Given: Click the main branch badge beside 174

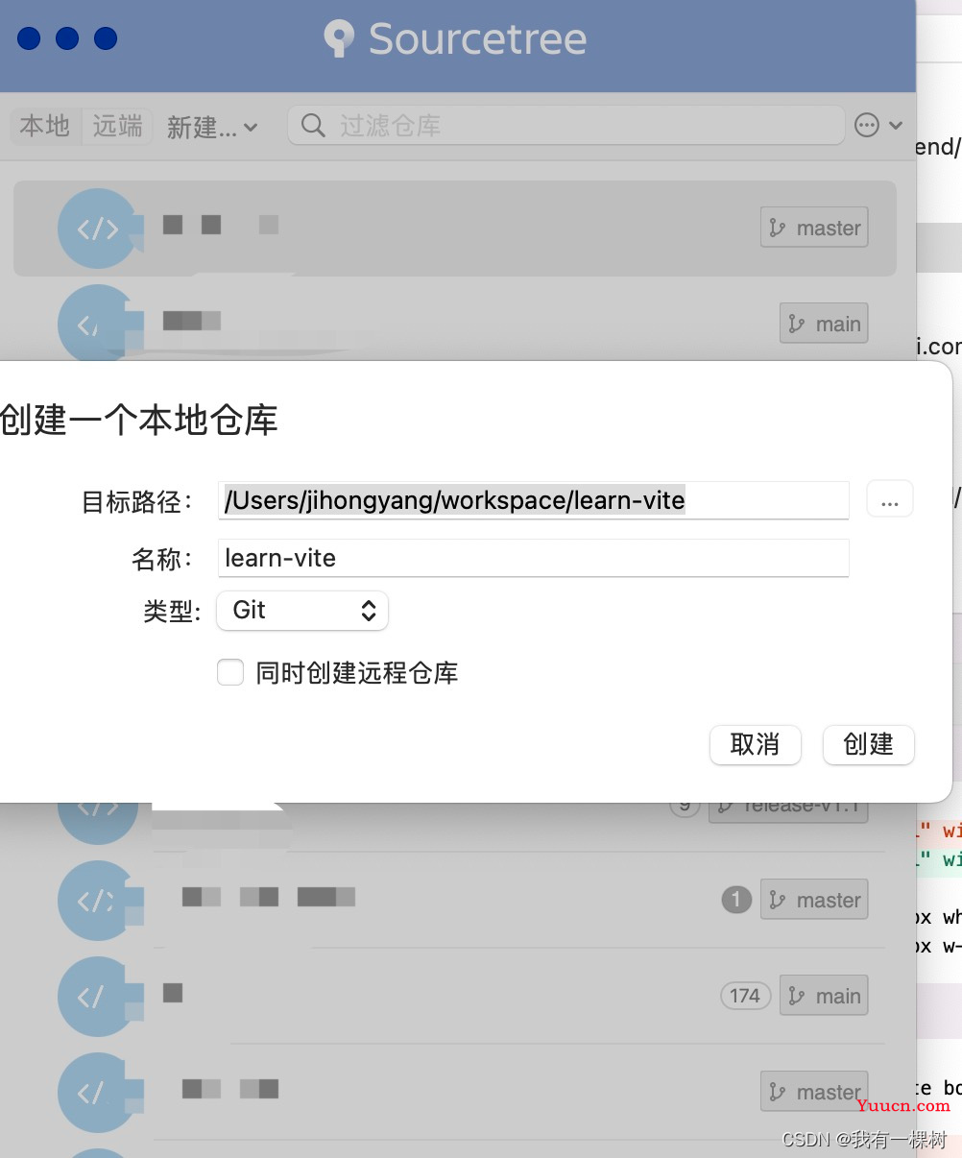Looking at the screenshot, I should tap(824, 996).
